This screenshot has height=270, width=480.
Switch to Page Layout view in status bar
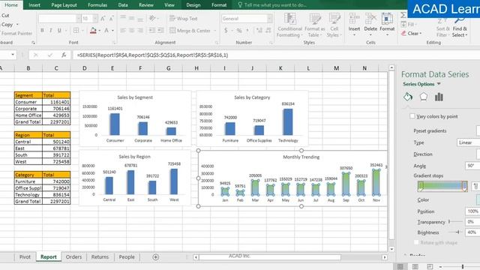[415, 267]
